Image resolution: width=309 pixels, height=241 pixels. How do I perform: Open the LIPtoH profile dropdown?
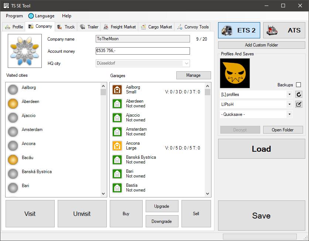pyautogui.click(x=289, y=104)
